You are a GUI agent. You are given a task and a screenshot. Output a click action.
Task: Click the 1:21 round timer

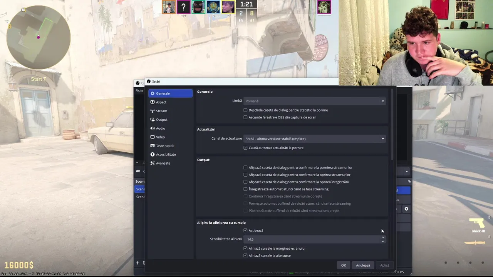click(246, 4)
